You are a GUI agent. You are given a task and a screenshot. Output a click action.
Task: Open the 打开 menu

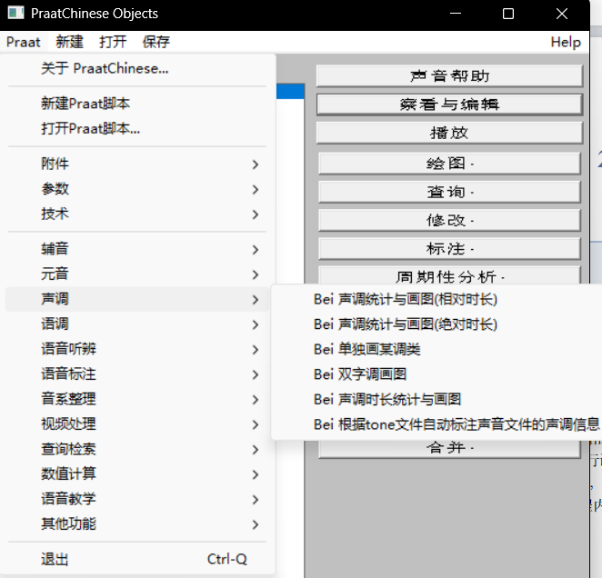[113, 42]
